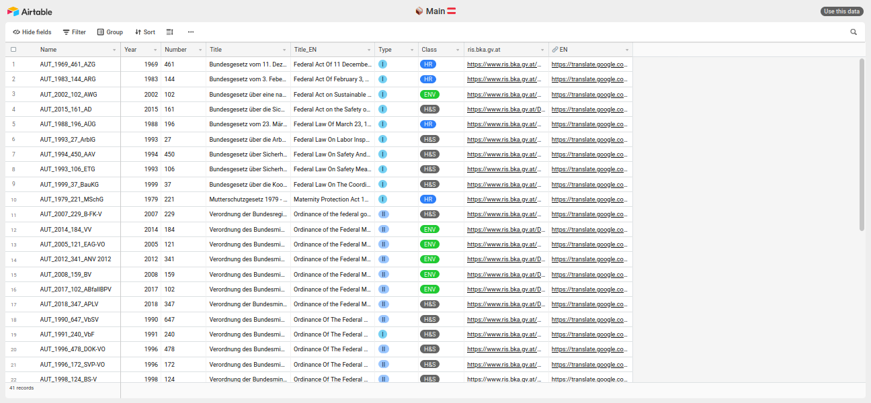Click row number 10
This screenshot has height=403, width=871.
[13, 199]
